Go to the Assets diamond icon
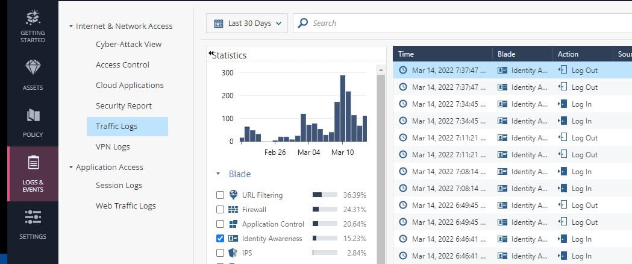 point(33,67)
